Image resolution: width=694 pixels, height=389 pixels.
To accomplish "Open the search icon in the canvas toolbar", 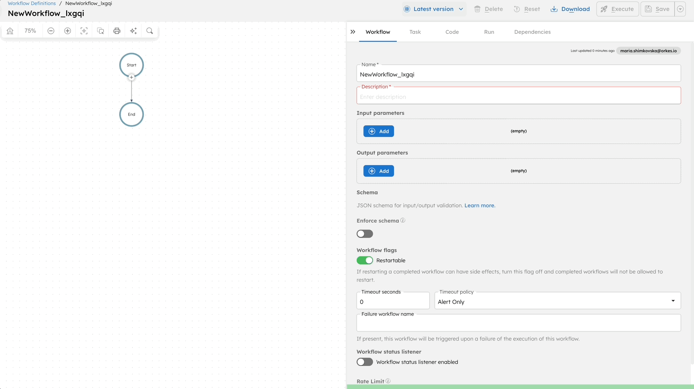I will pos(150,31).
